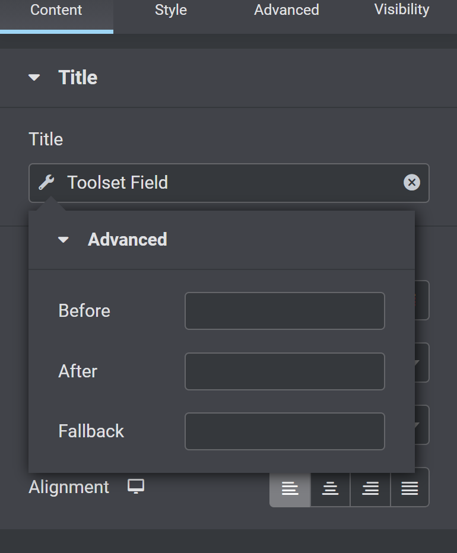Viewport: 457px width, 553px height.
Task: Set alignment to right
Action: 370,488
